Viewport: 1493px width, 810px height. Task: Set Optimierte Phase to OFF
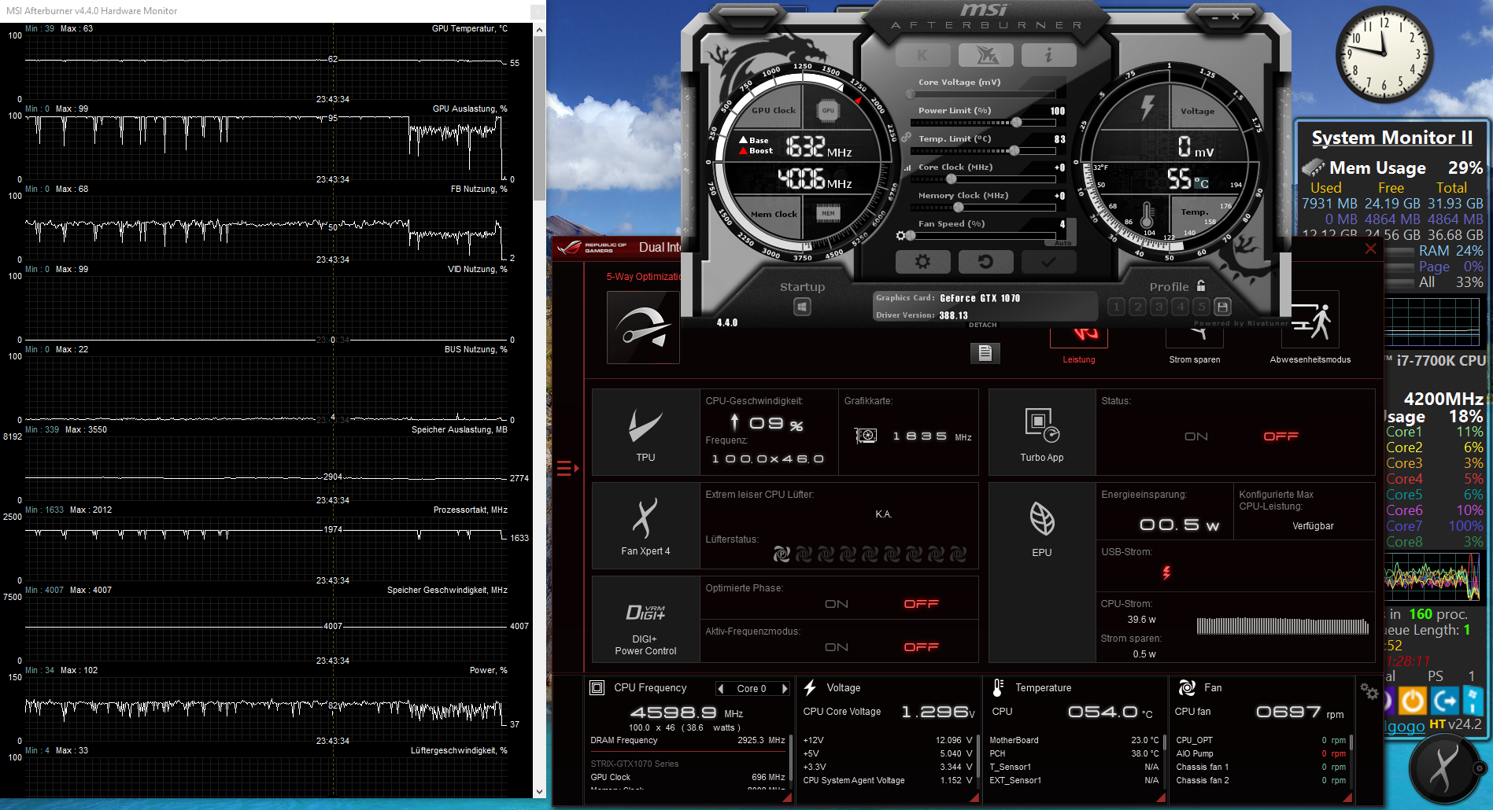point(921,604)
